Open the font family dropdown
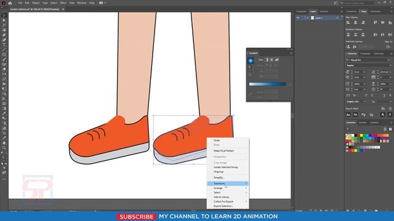 388,60
